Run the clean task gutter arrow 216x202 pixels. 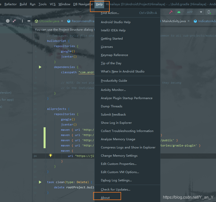tap(40, 182)
